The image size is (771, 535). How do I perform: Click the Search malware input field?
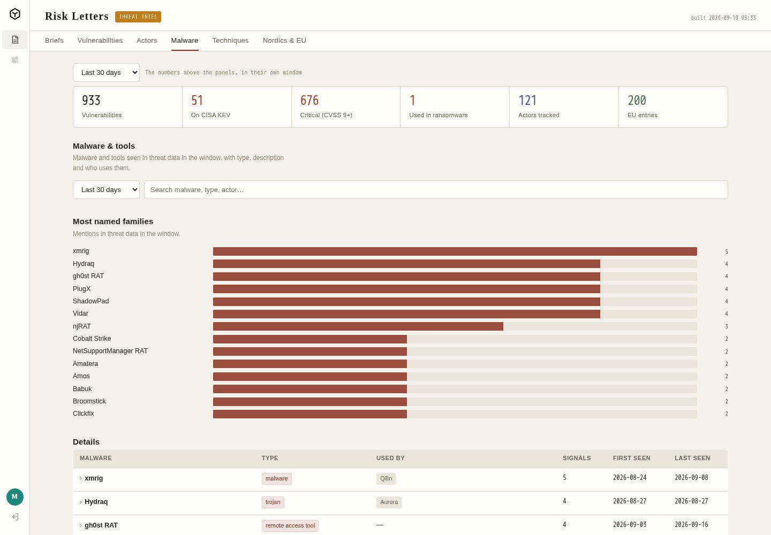(436, 190)
